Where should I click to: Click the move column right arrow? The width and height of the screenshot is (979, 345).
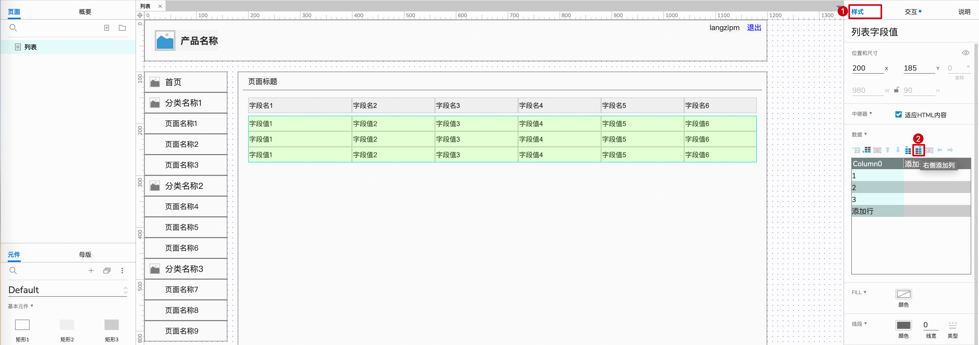950,150
